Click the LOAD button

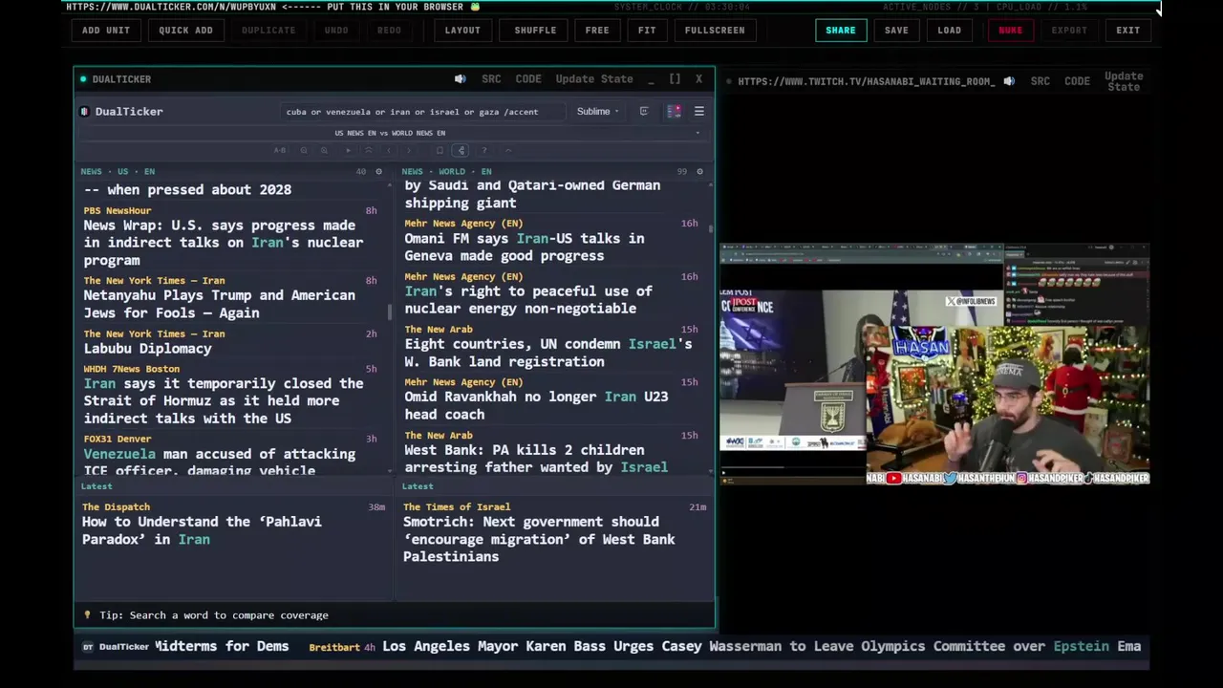coord(949,31)
